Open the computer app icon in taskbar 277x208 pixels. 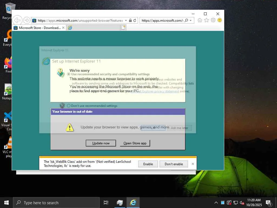(120, 203)
